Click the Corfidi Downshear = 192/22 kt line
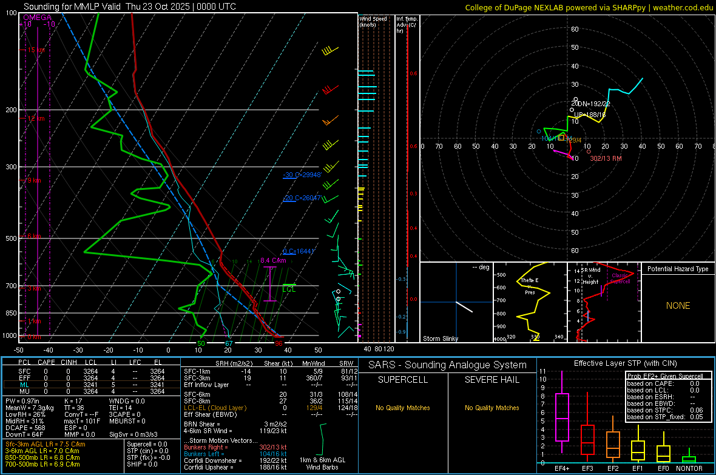The image size is (716, 475). [235, 460]
